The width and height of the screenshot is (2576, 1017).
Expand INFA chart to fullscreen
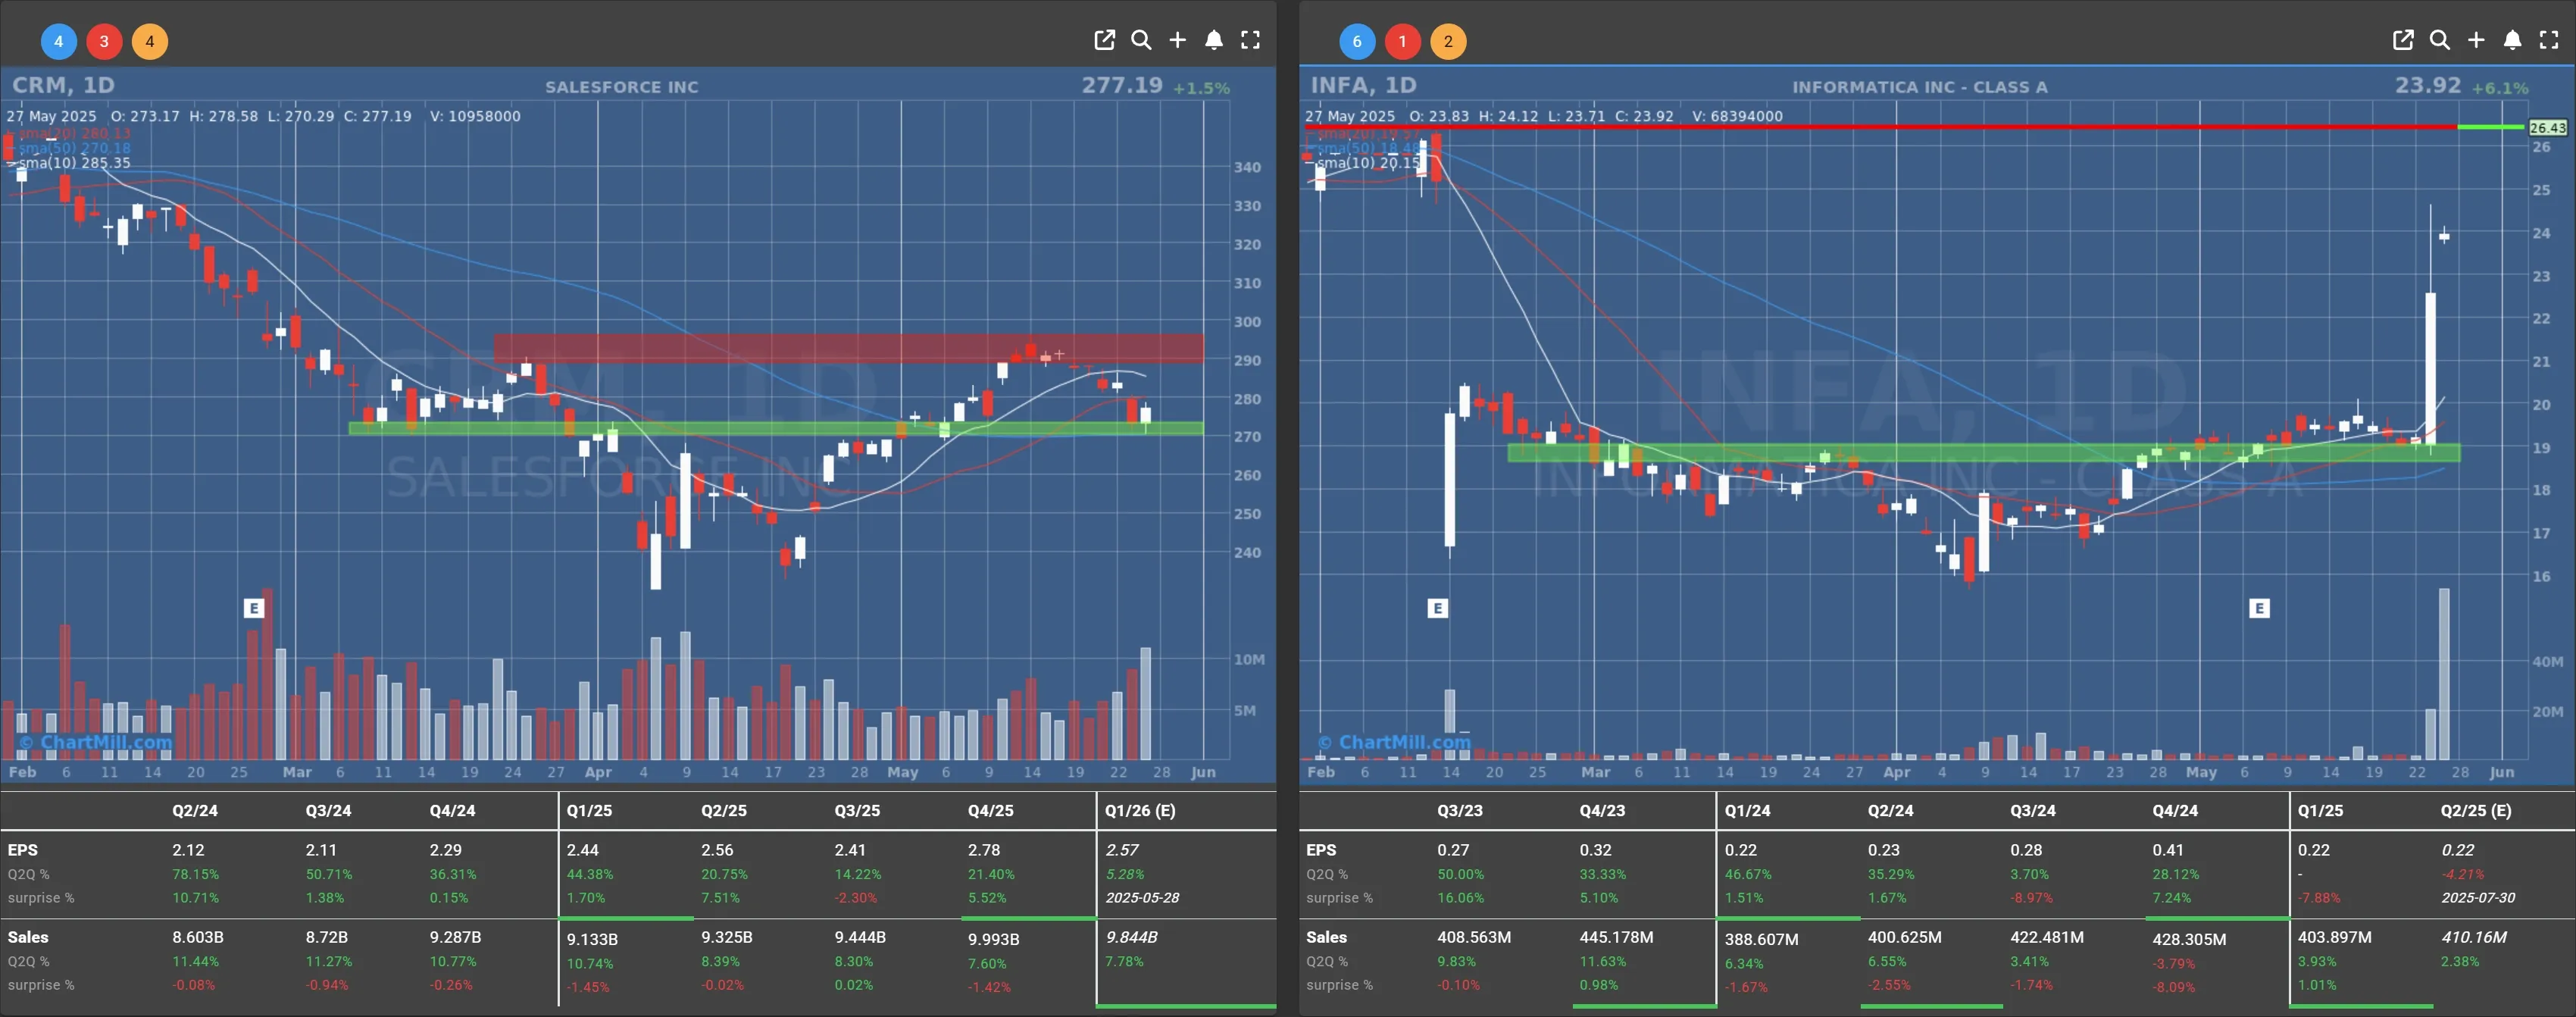click(2549, 40)
